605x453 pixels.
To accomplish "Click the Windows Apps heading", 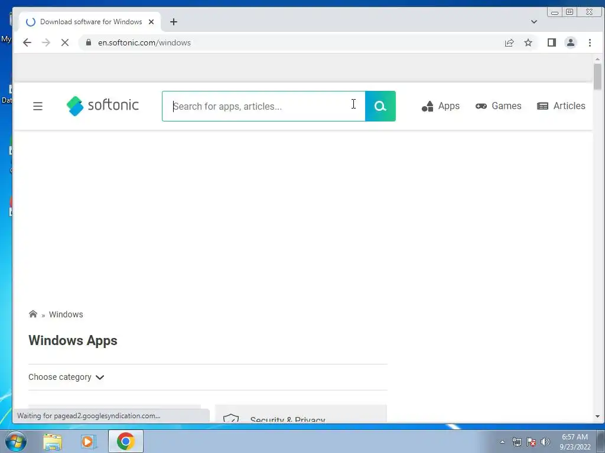I will coord(73,340).
